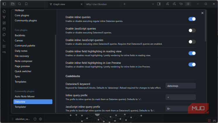Expand the tab list dropdown chevron
This screenshot has height=123, width=218.
153,4
